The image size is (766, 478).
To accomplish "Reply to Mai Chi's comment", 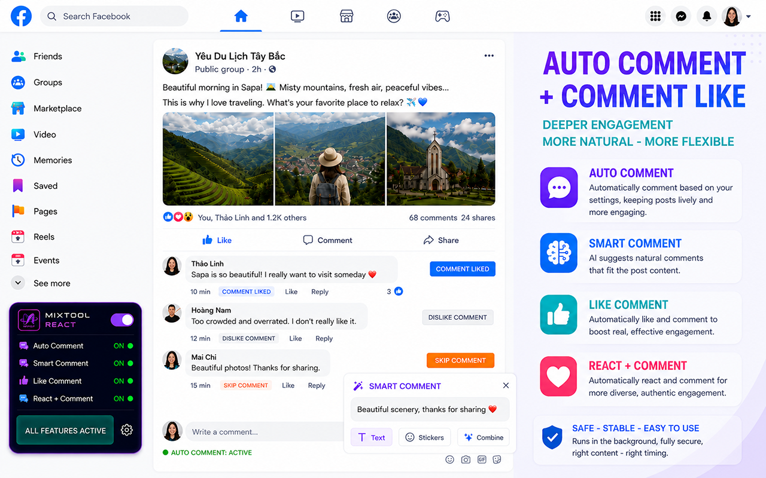I will point(317,385).
